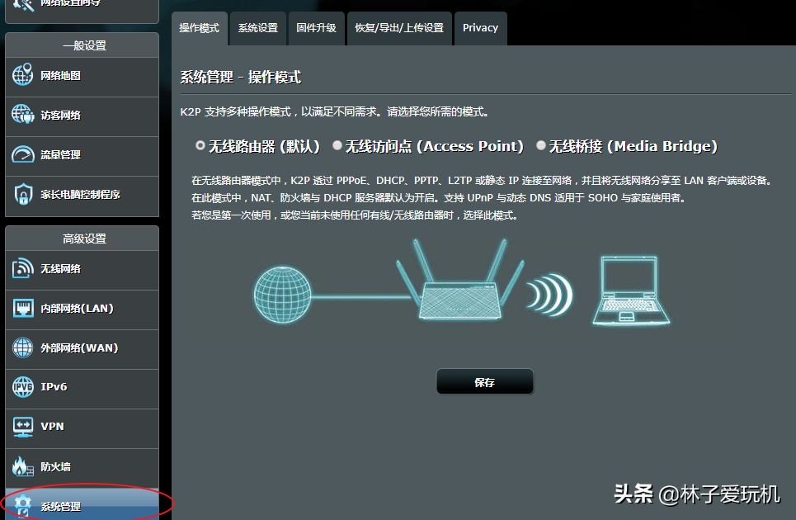This screenshot has width=796, height=520.
Task: Click the IPv6 sidebar icon
Action: pyautogui.click(x=23, y=386)
